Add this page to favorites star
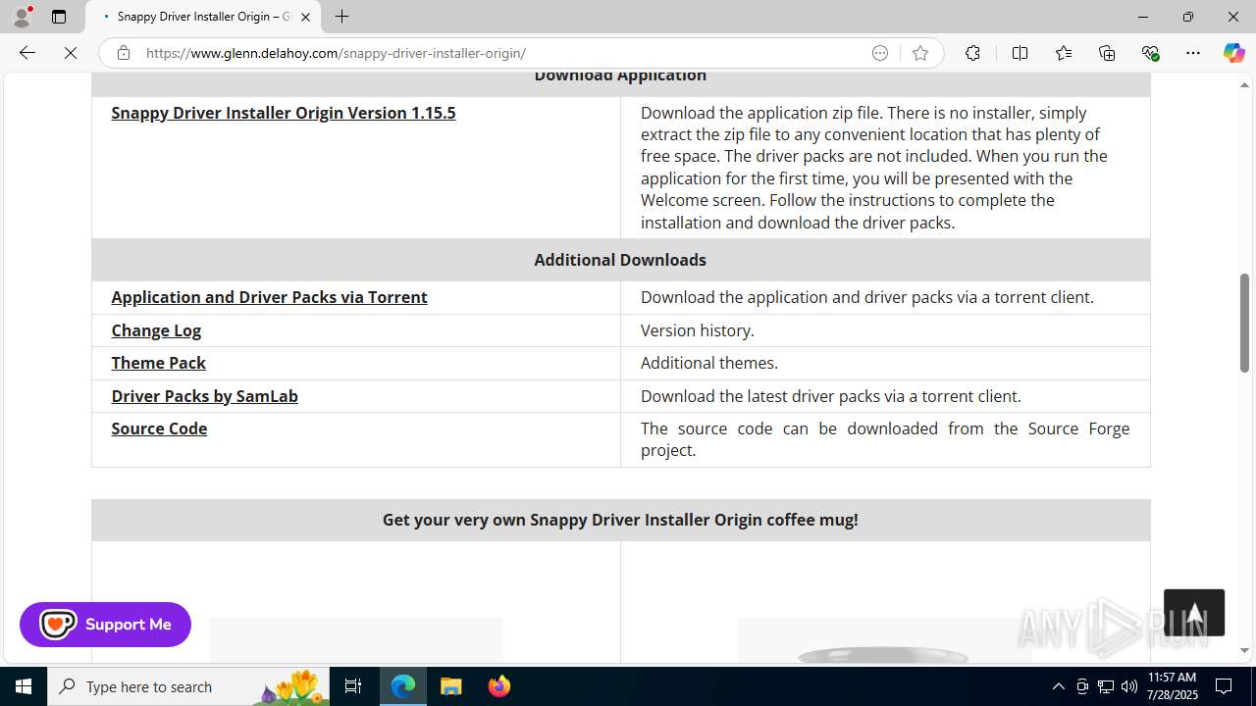Image resolution: width=1256 pixels, height=706 pixels. pos(920,53)
